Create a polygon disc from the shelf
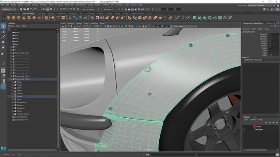 click(39, 17)
